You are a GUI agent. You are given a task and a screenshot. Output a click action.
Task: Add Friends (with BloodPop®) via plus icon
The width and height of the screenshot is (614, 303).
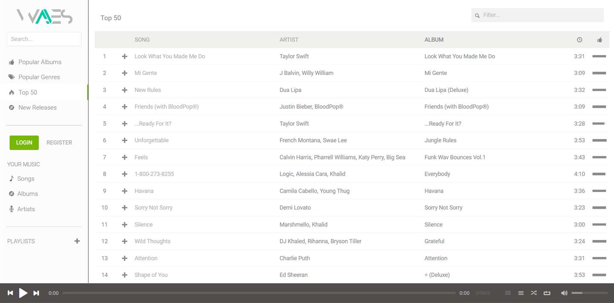pyautogui.click(x=125, y=107)
